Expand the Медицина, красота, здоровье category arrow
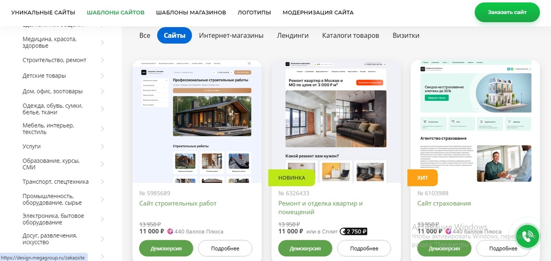551x261 pixels. coord(102,42)
